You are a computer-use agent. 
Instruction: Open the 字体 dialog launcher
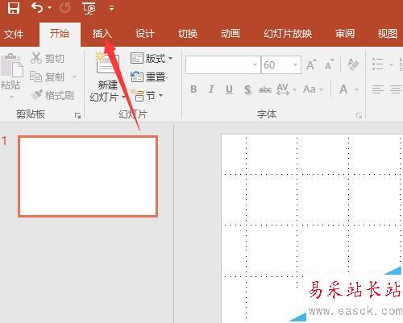tap(359, 116)
